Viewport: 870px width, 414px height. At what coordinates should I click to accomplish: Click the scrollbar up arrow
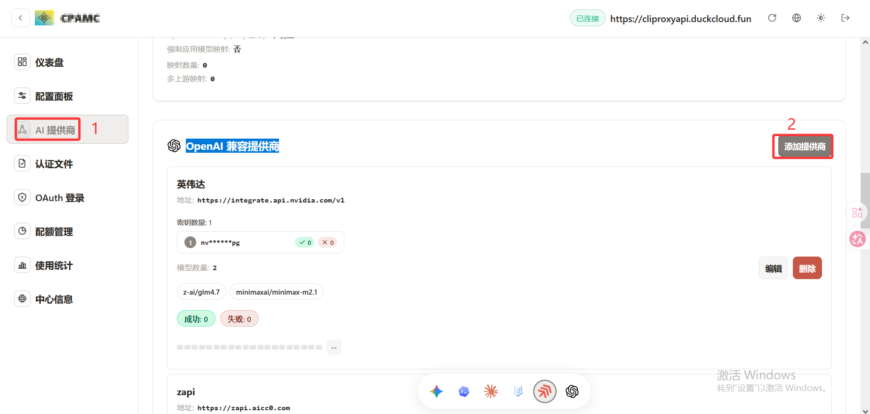coord(865,42)
